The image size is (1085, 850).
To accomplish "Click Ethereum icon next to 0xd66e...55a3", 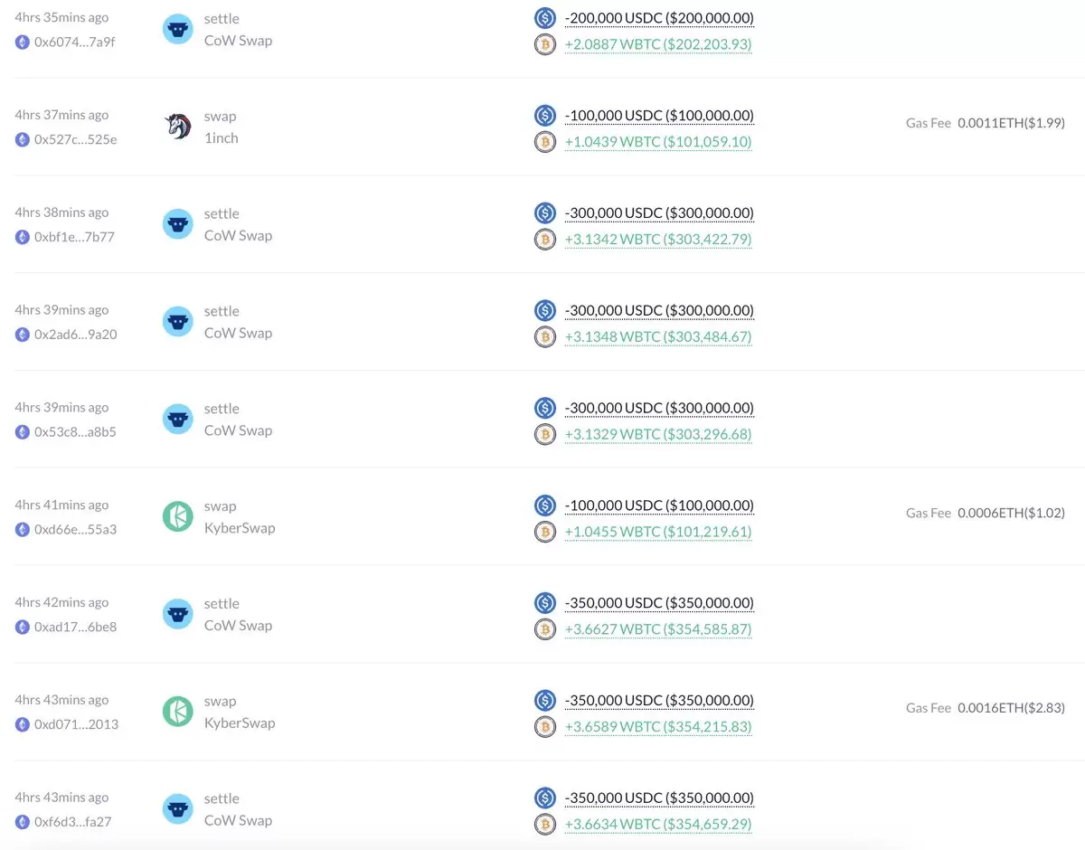I will [22, 531].
